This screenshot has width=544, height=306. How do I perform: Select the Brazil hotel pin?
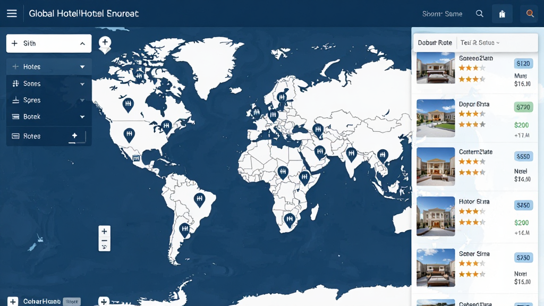coord(199,200)
